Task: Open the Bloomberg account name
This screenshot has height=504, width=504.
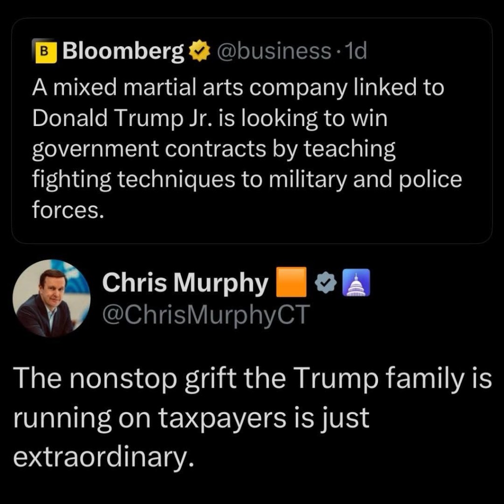Action: 123,51
